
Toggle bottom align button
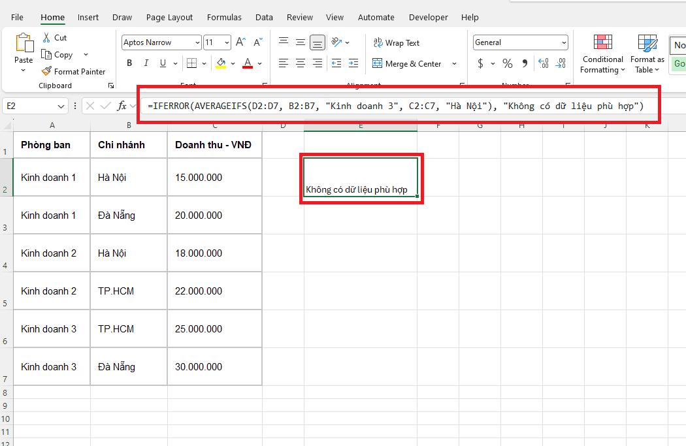coord(318,42)
